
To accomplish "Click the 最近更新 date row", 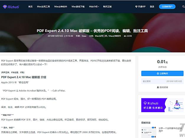I will point(162,81).
